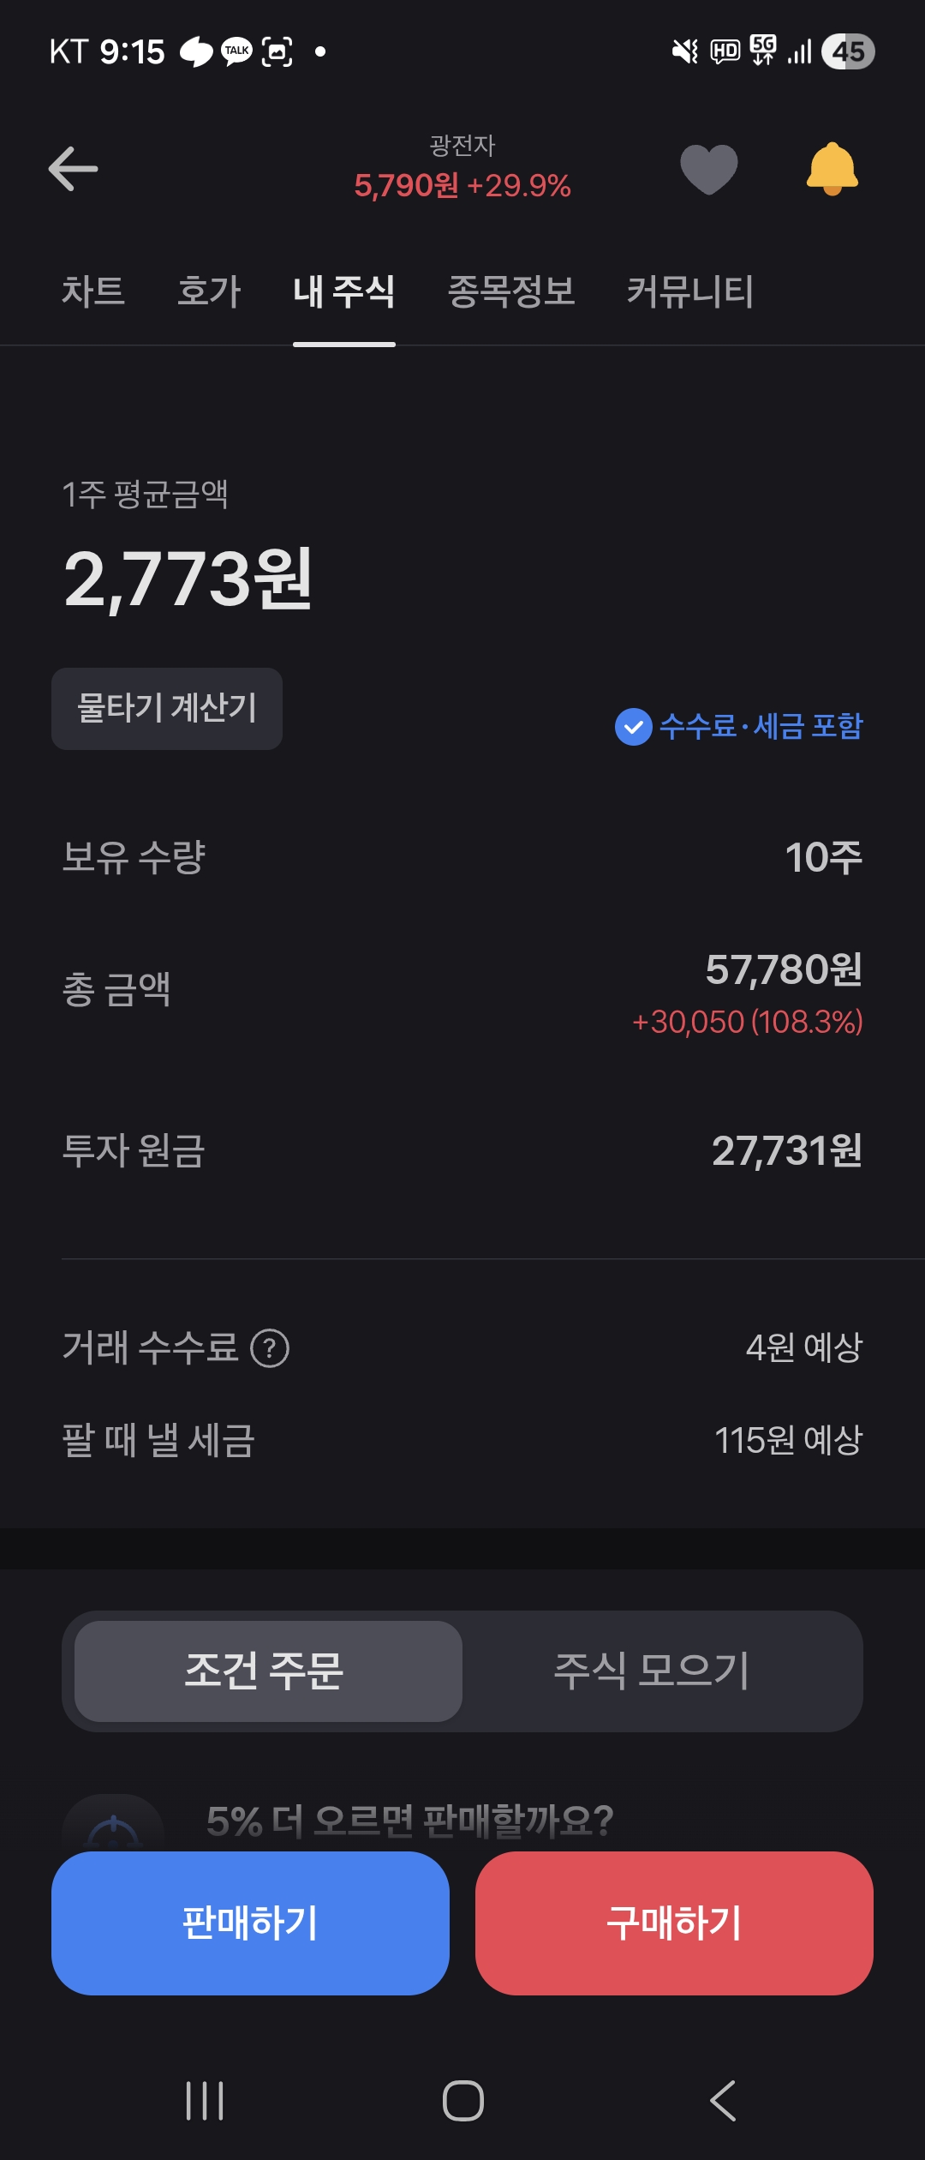Tap the target icon beside the 5% suggestion
Viewport: 925px width, 2160px height.
[x=113, y=1826]
